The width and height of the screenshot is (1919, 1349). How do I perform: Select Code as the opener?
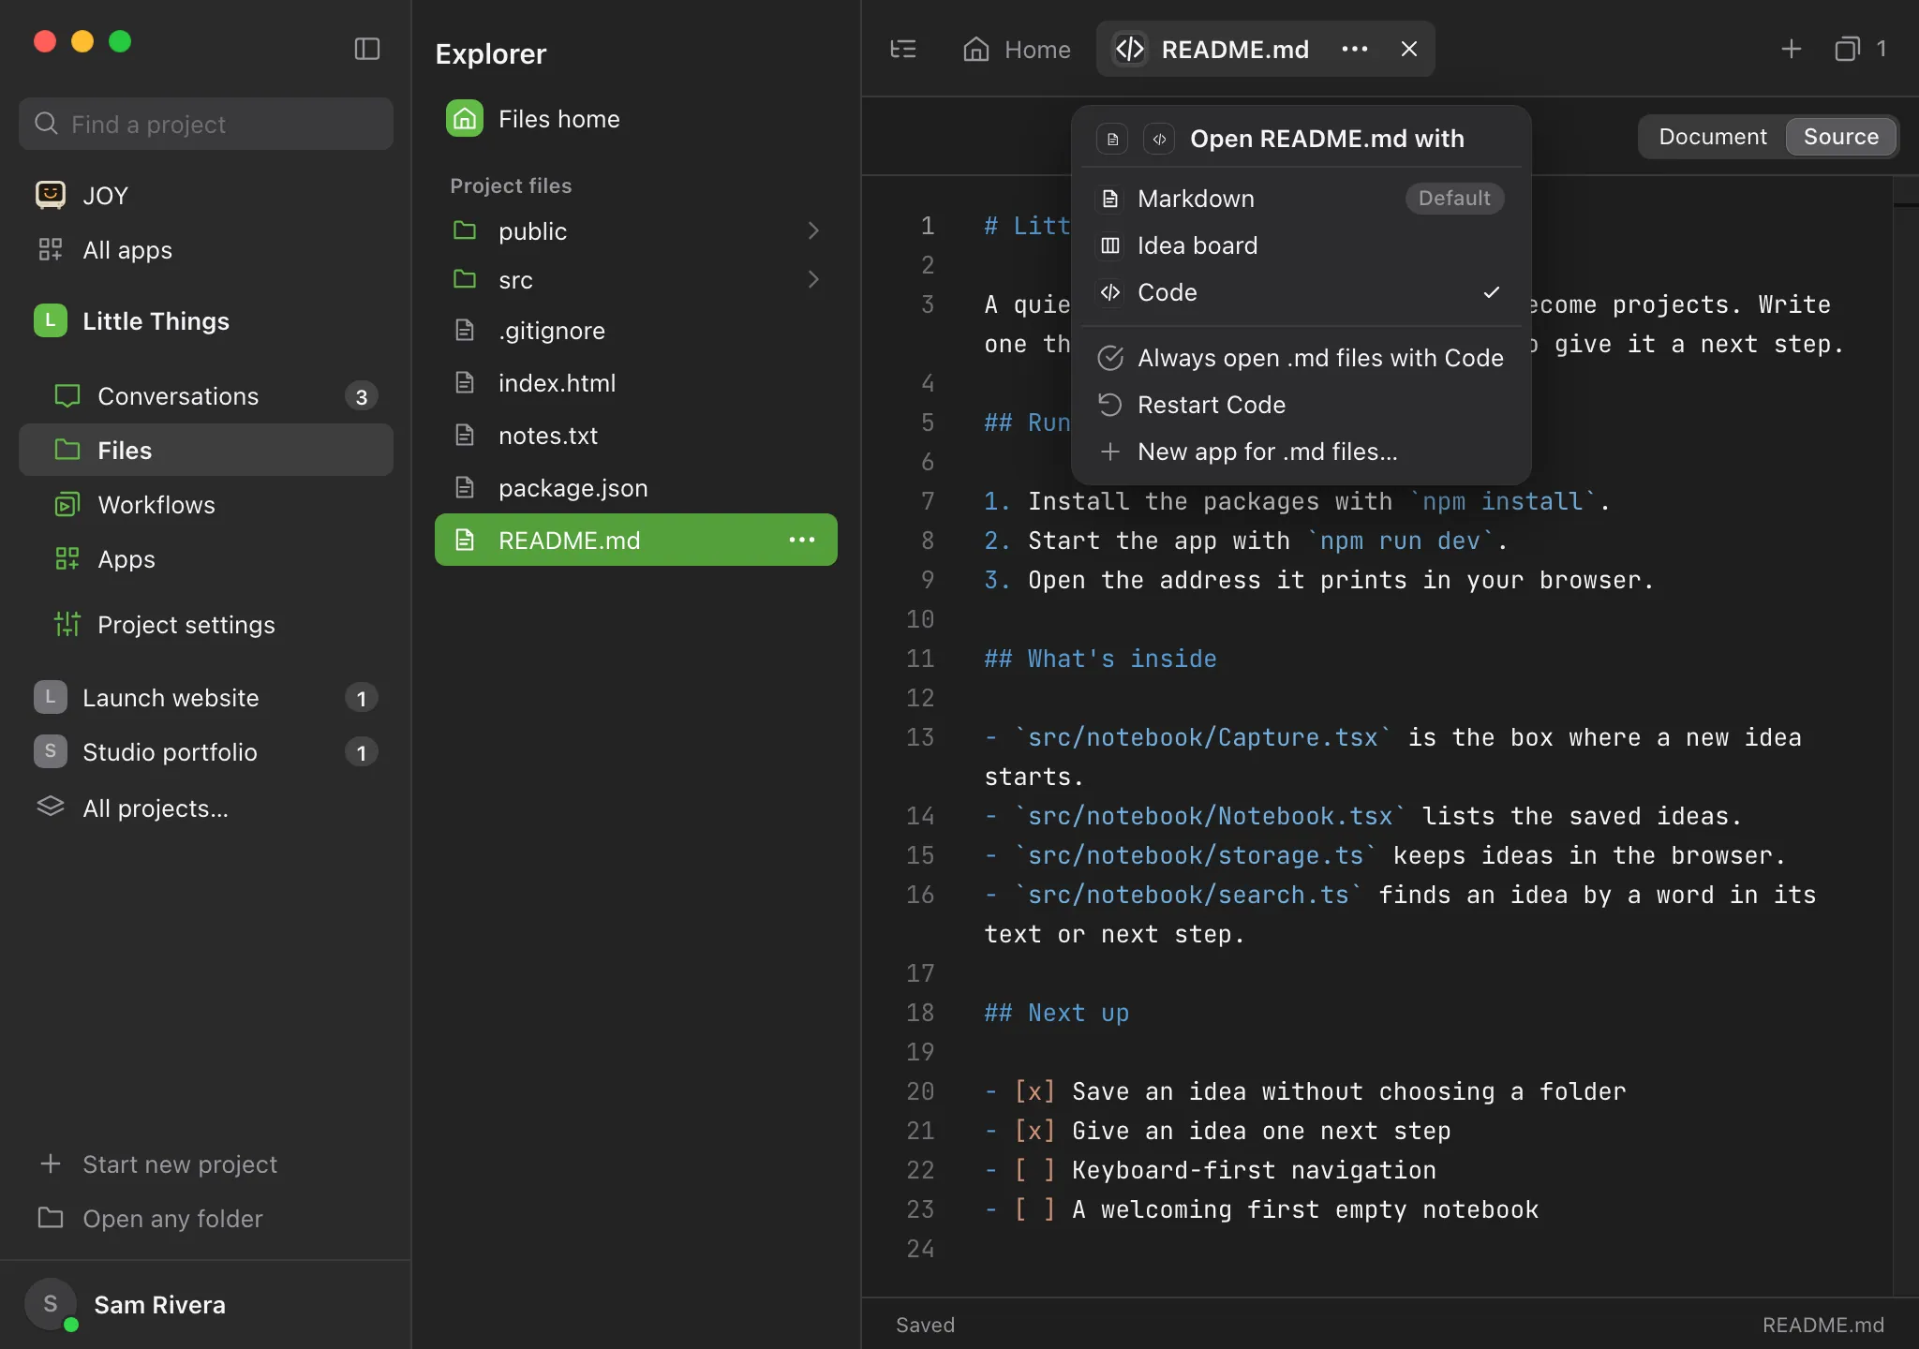1301,292
